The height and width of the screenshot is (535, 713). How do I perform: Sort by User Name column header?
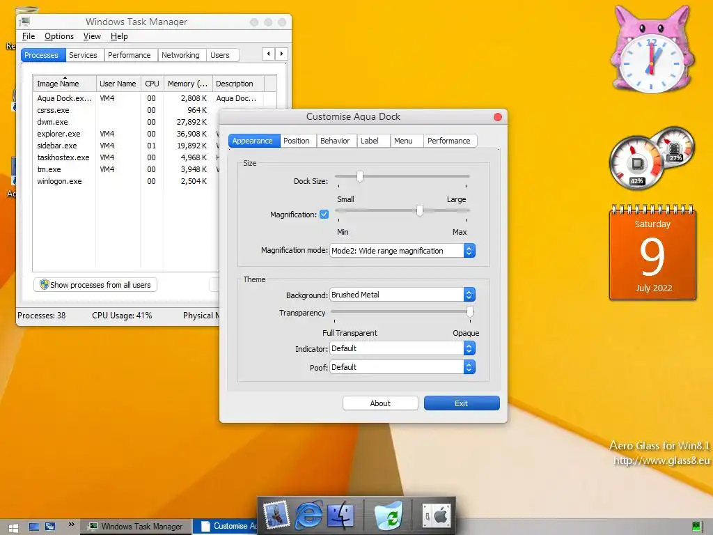tap(118, 84)
